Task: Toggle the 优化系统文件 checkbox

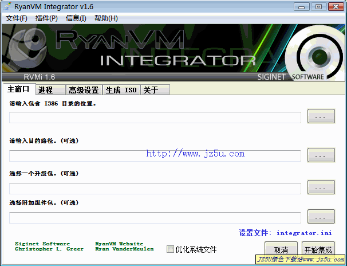Action: click(x=170, y=249)
